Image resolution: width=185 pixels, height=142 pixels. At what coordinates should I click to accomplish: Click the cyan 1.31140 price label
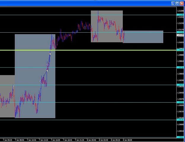click(x=180, y=32)
